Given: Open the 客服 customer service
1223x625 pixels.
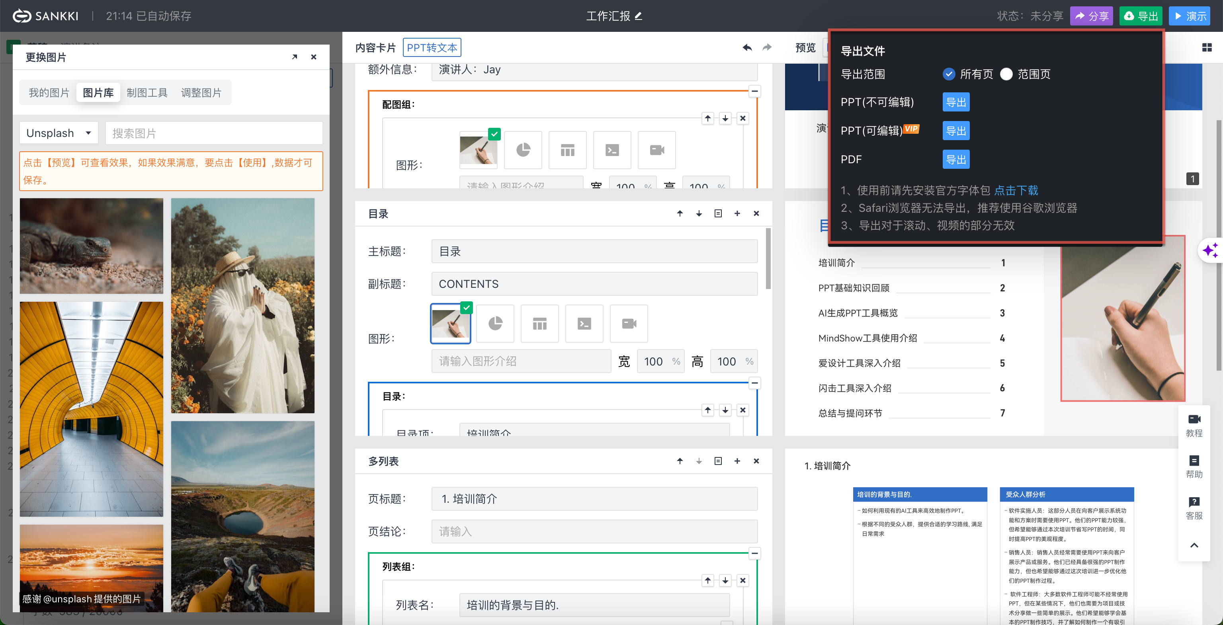Looking at the screenshot, I should [1194, 508].
